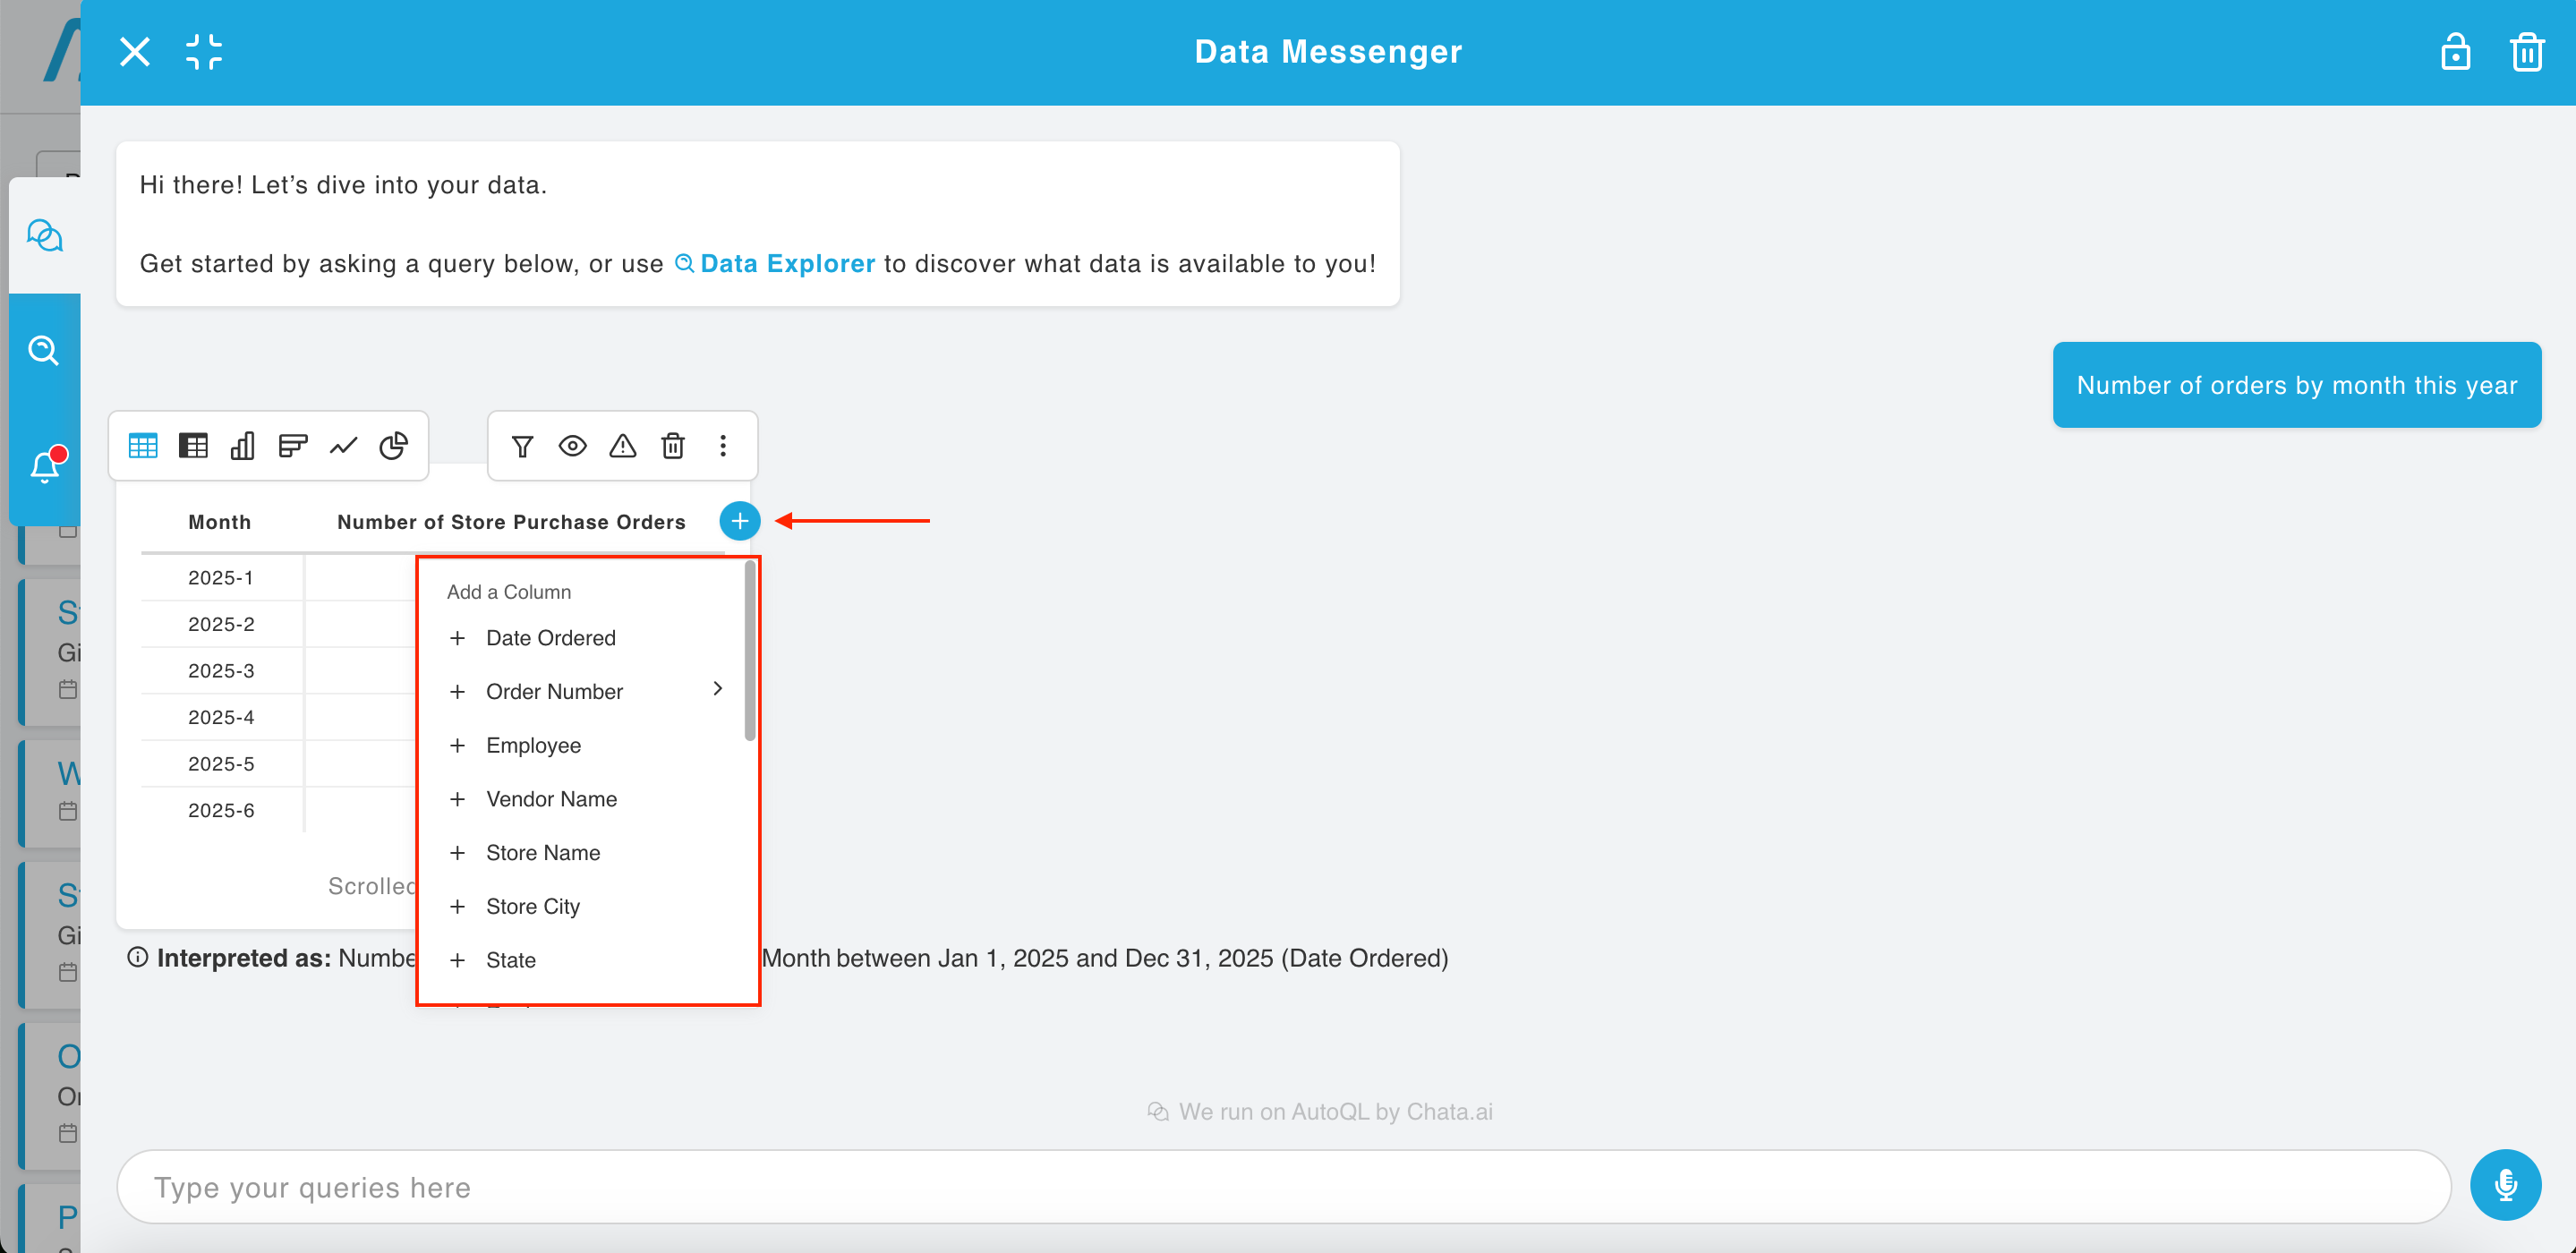The height and width of the screenshot is (1253, 2576).
Task: Clear all queries with header trash icon
Action: (2526, 52)
